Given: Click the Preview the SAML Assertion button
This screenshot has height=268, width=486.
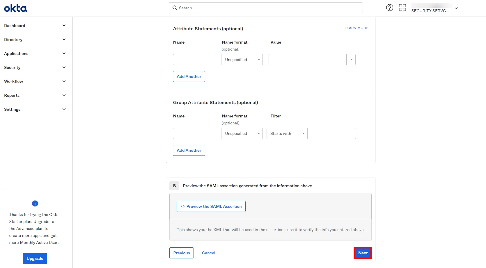Looking at the screenshot, I should 211,206.
